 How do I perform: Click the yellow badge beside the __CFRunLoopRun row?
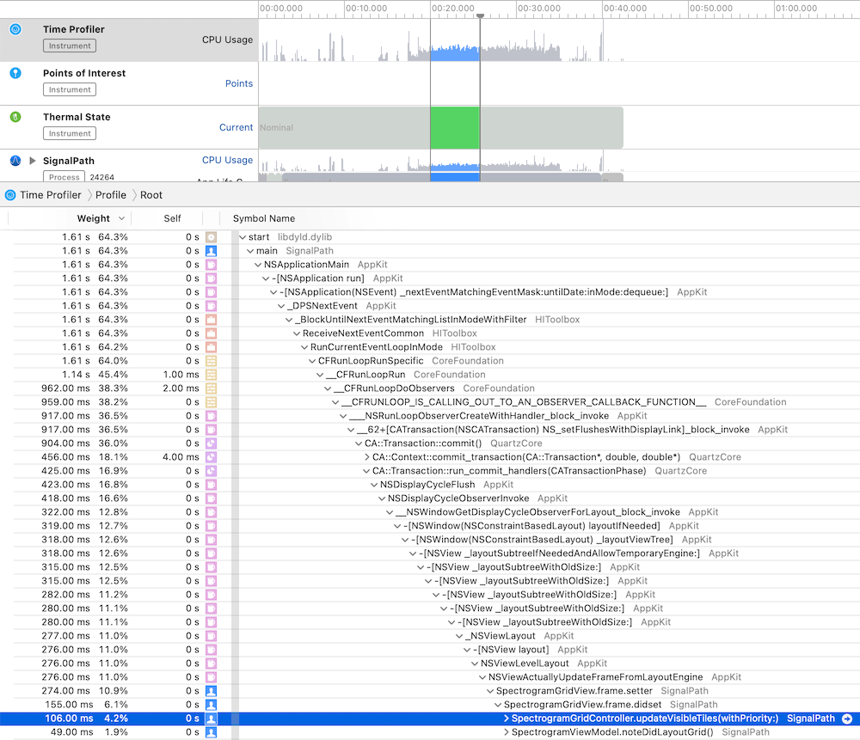213,374
